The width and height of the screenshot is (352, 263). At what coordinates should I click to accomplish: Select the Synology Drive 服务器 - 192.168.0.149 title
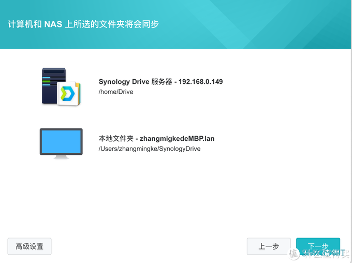(161, 81)
